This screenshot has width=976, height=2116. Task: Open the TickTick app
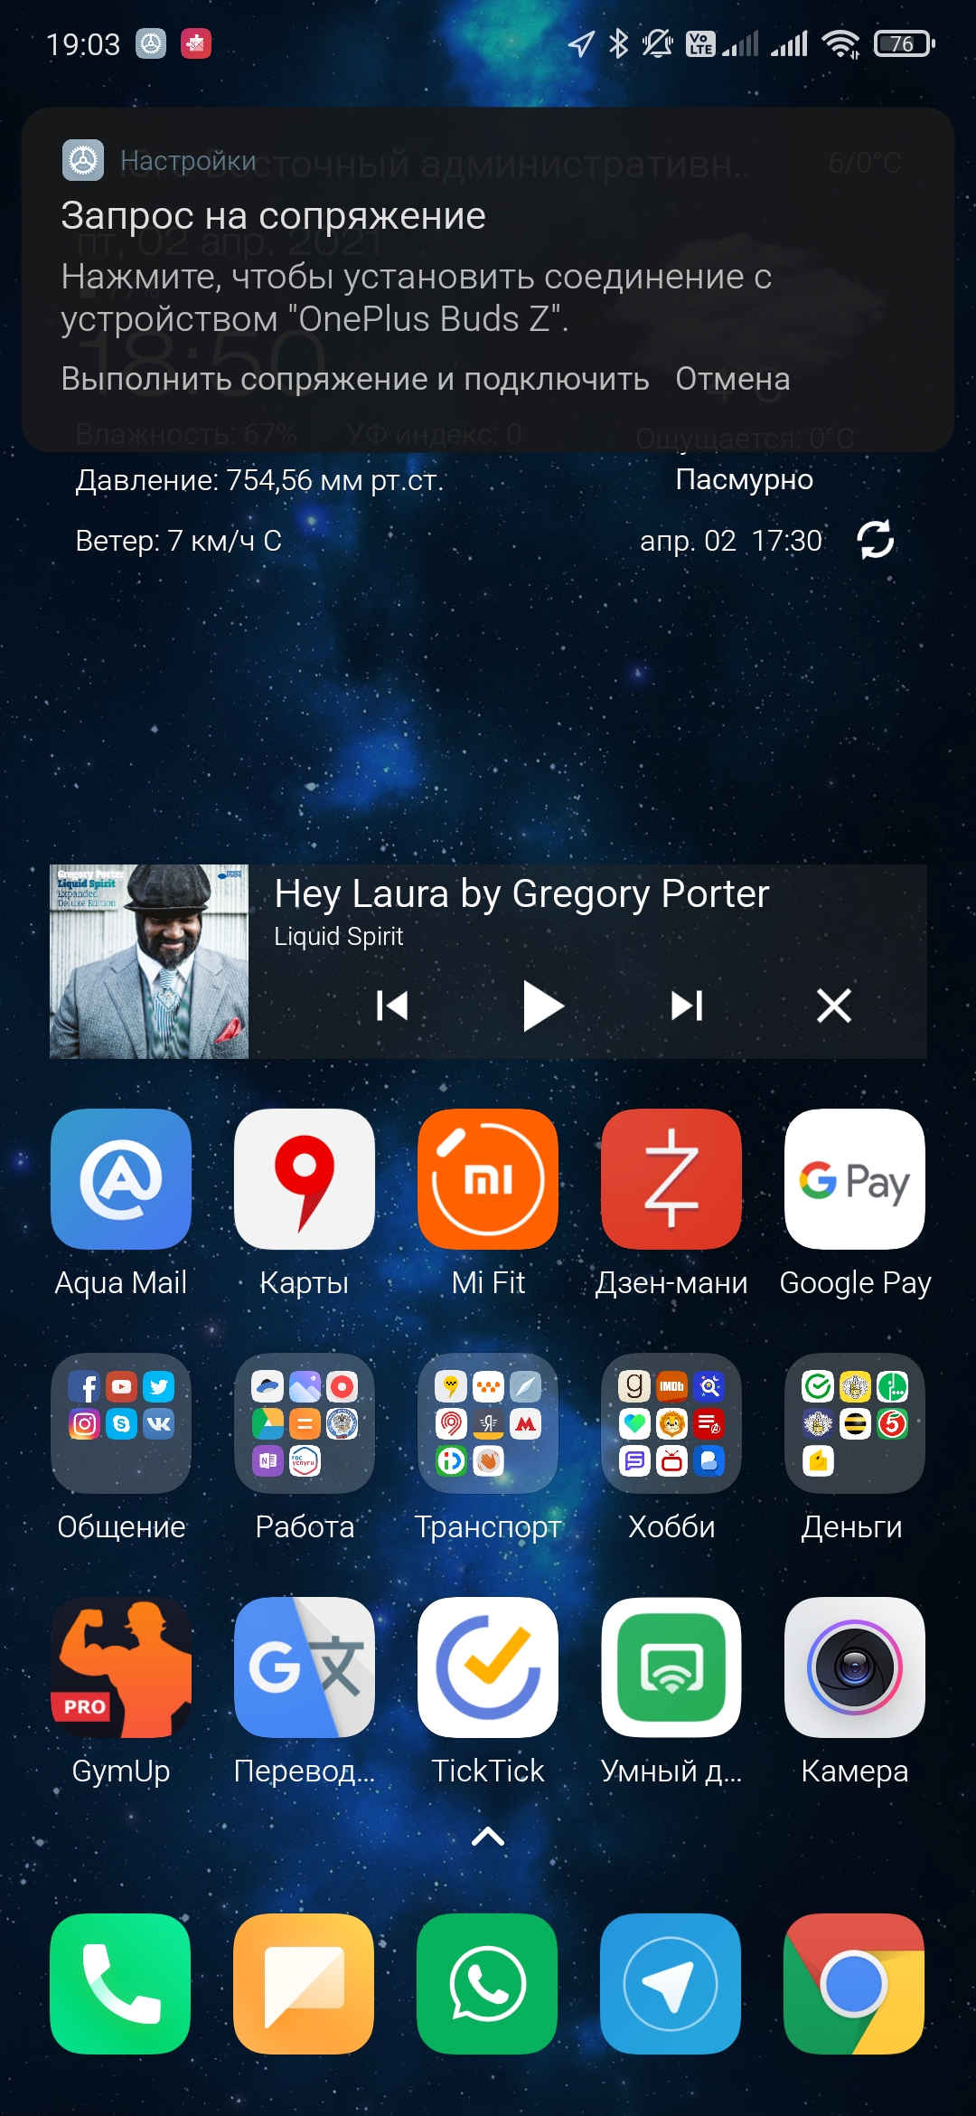point(488,1667)
